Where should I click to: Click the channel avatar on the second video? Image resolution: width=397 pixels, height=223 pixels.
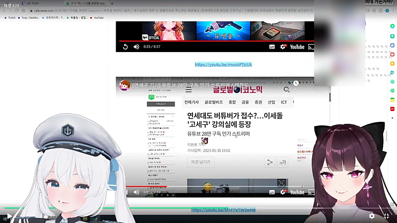[x=125, y=85]
